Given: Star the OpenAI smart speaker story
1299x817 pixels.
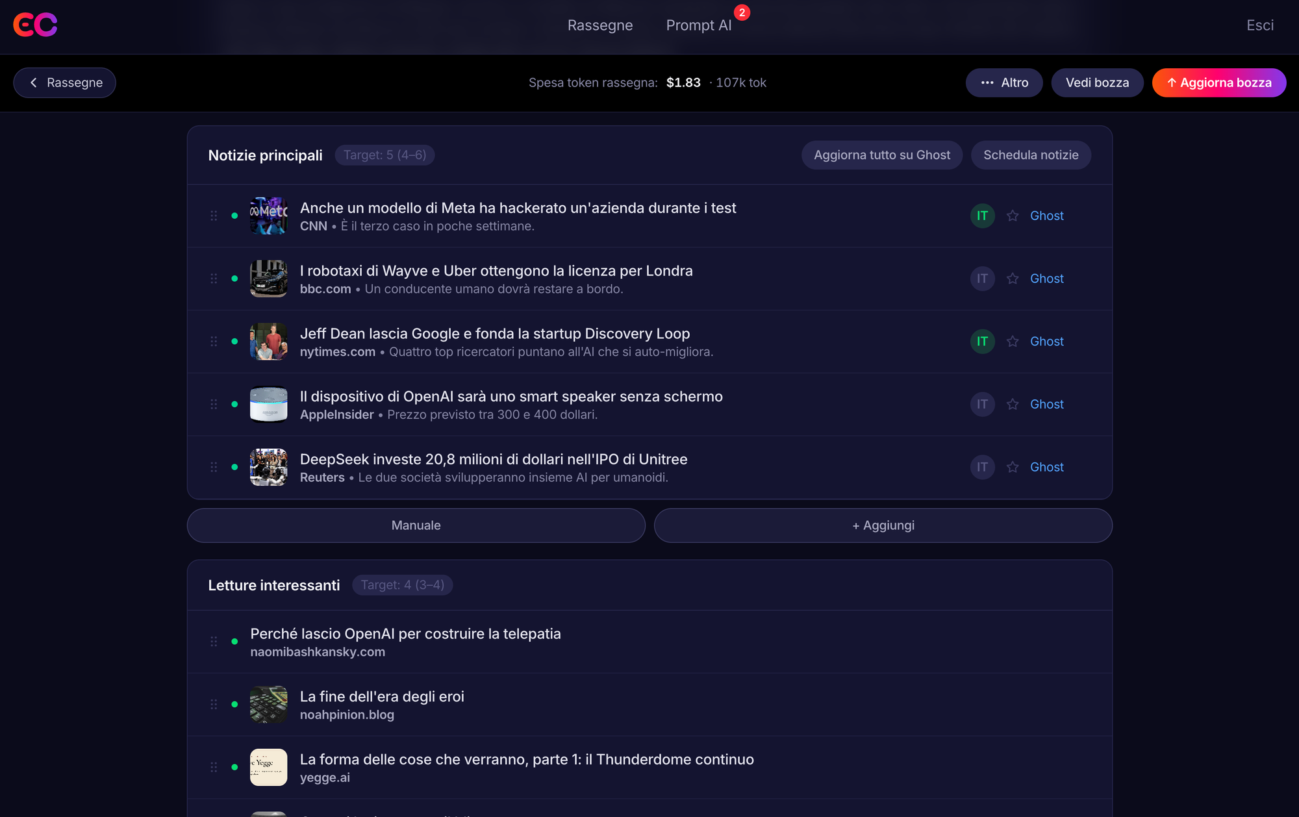Looking at the screenshot, I should (1013, 404).
